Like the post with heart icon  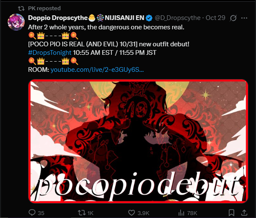pos(131,213)
